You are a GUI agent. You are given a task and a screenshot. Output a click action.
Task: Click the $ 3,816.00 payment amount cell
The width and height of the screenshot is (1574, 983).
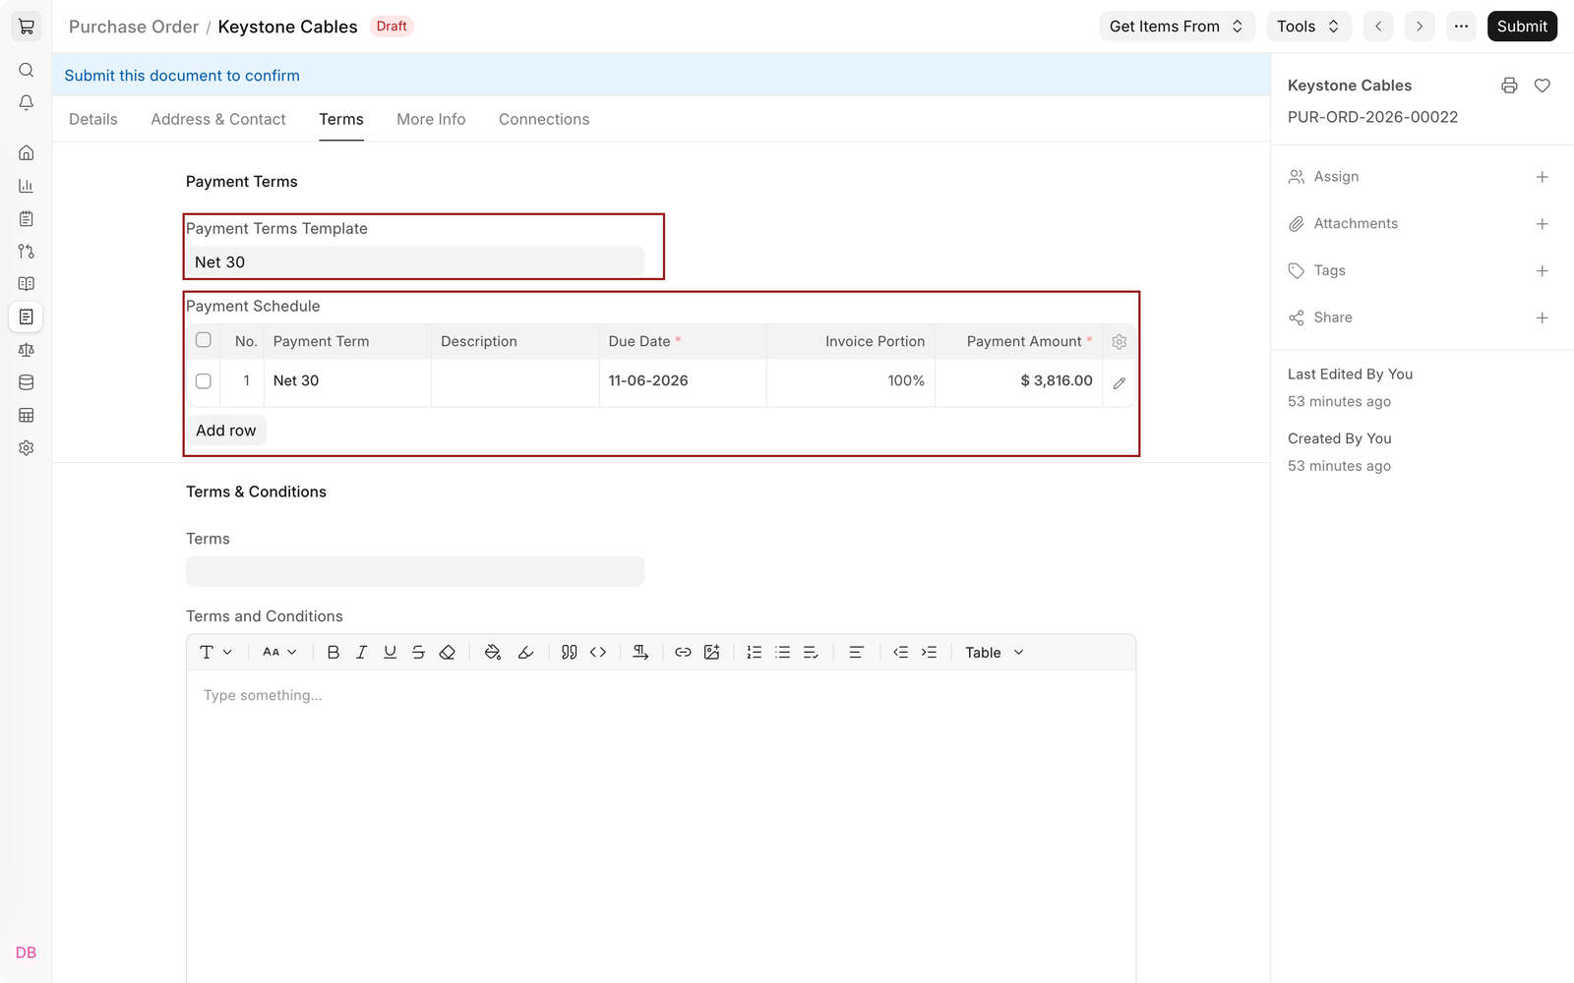point(1018,381)
